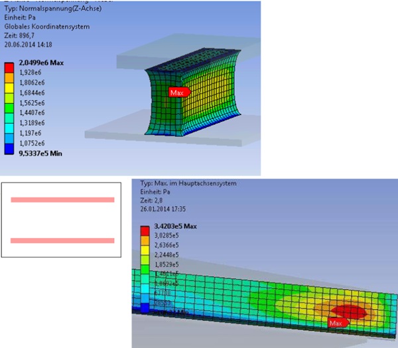
Task: Click the 'Zeit: 2,8' label
Action: click(151, 200)
